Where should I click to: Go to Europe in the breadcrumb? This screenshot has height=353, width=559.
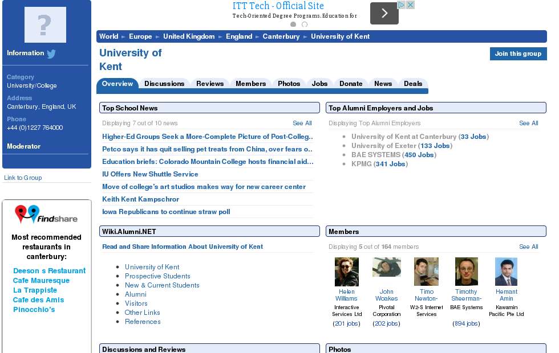click(140, 36)
